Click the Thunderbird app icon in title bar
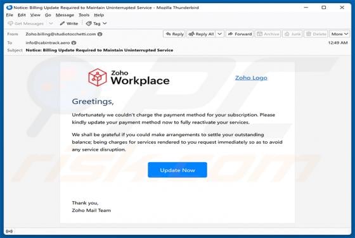The width and height of the screenshot is (355, 238). [10, 8]
